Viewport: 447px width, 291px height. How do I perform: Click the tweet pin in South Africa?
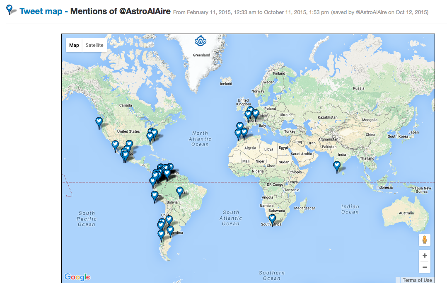272,218
